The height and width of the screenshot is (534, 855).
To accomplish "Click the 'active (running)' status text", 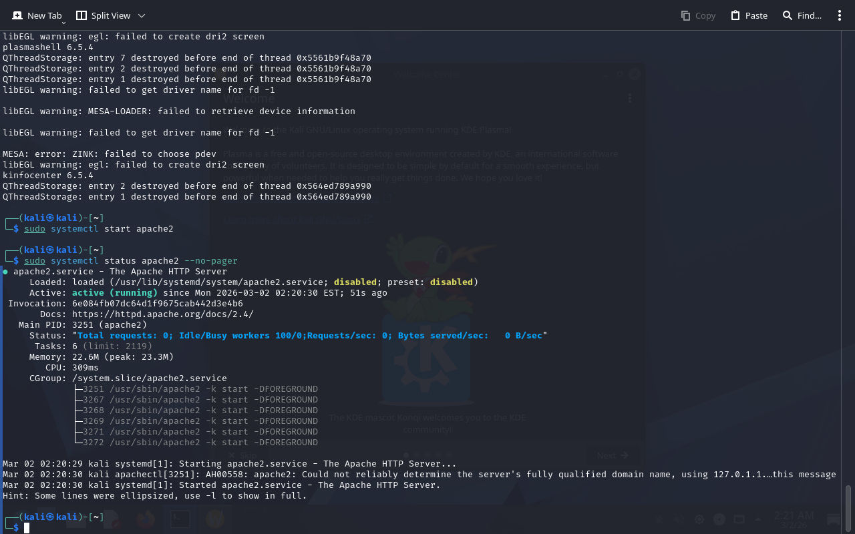I will pos(114,293).
